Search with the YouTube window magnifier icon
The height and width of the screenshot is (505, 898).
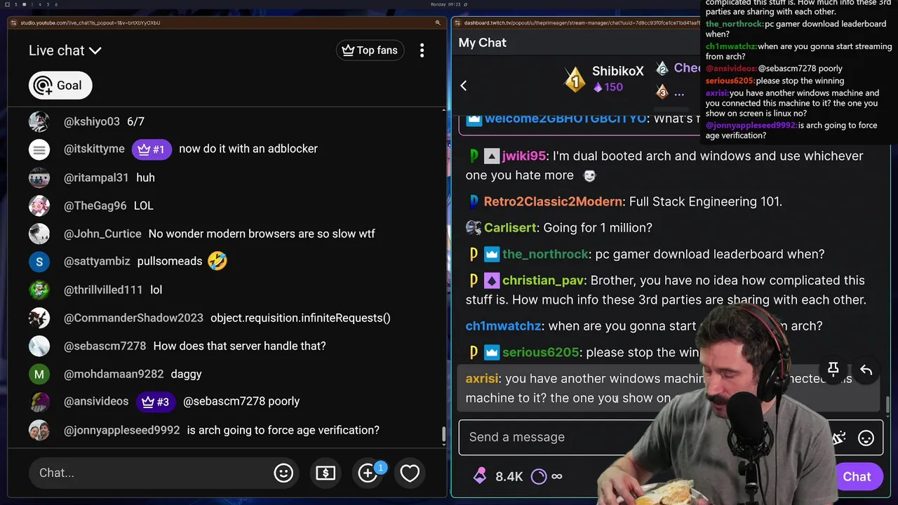pos(438,22)
